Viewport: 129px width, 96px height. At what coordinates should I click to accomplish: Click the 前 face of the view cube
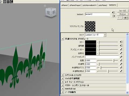pyautogui.click(x=54, y=12)
